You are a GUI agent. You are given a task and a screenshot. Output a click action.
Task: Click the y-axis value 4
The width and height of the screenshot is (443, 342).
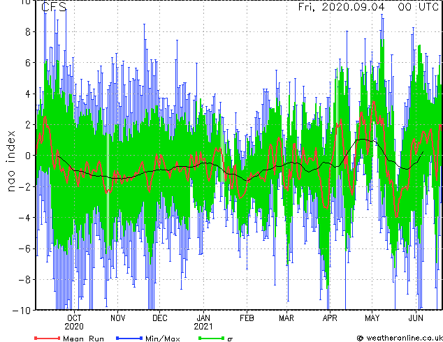tap(28, 94)
